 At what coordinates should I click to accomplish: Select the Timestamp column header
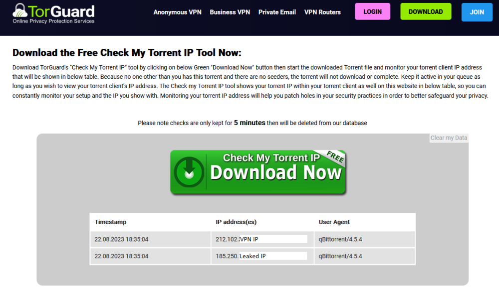pos(110,222)
